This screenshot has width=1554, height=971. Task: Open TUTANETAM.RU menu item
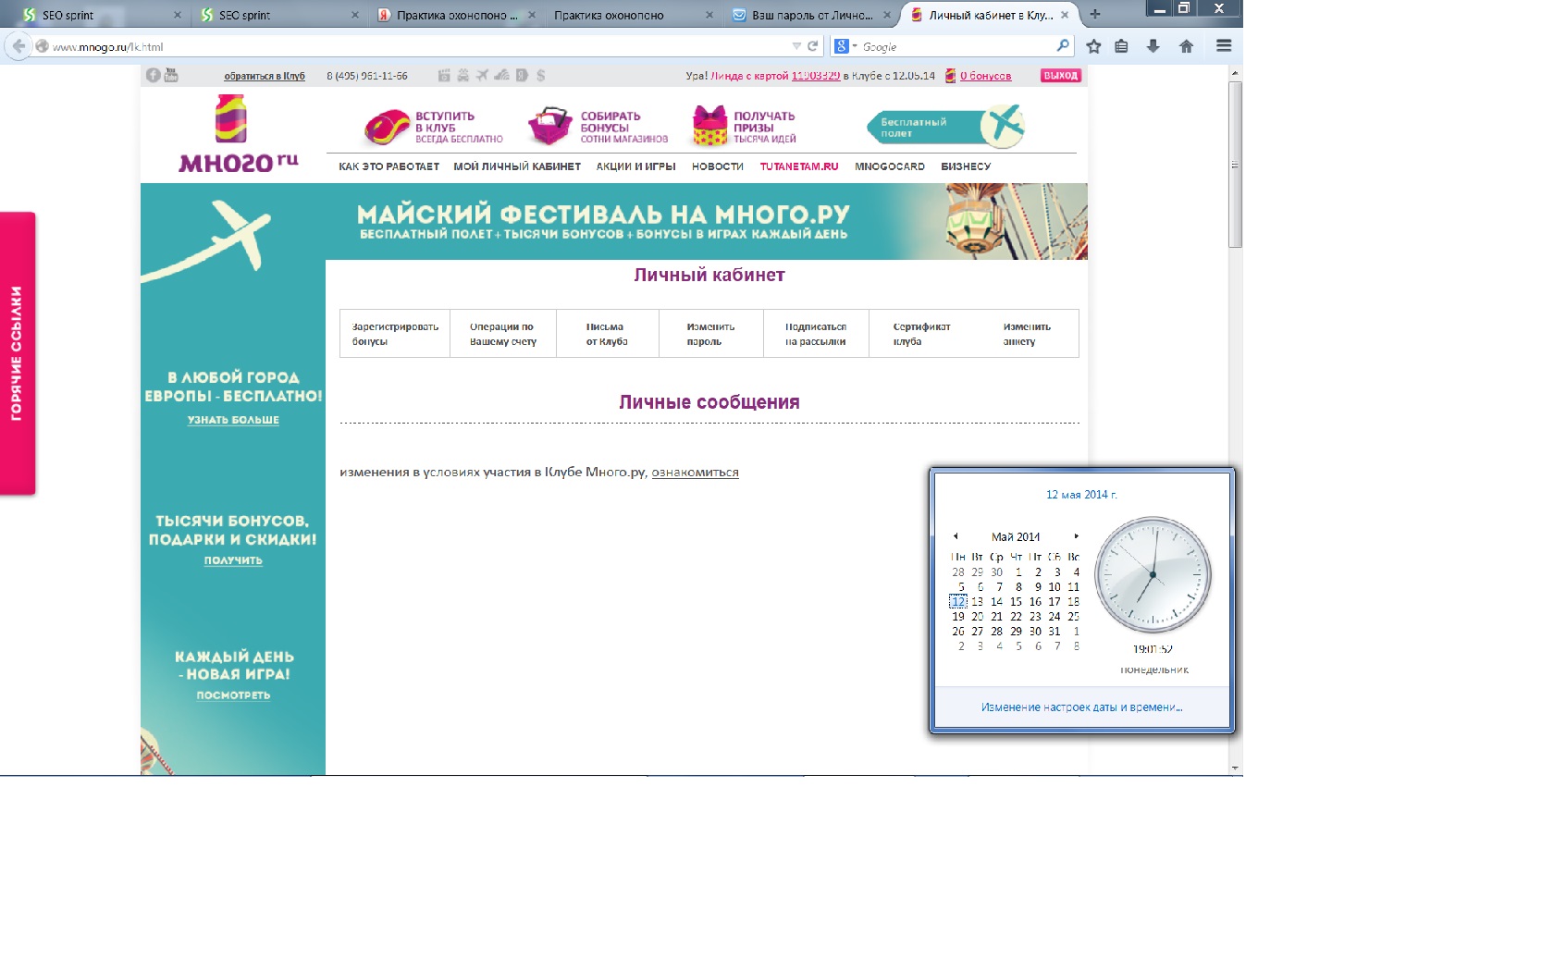[x=799, y=166]
